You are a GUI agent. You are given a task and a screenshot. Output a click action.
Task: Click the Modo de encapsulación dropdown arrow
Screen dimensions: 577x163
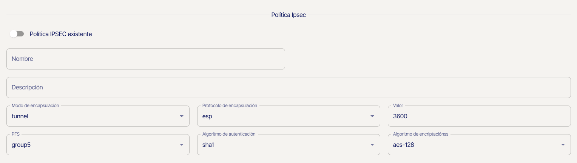click(x=182, y=116)
